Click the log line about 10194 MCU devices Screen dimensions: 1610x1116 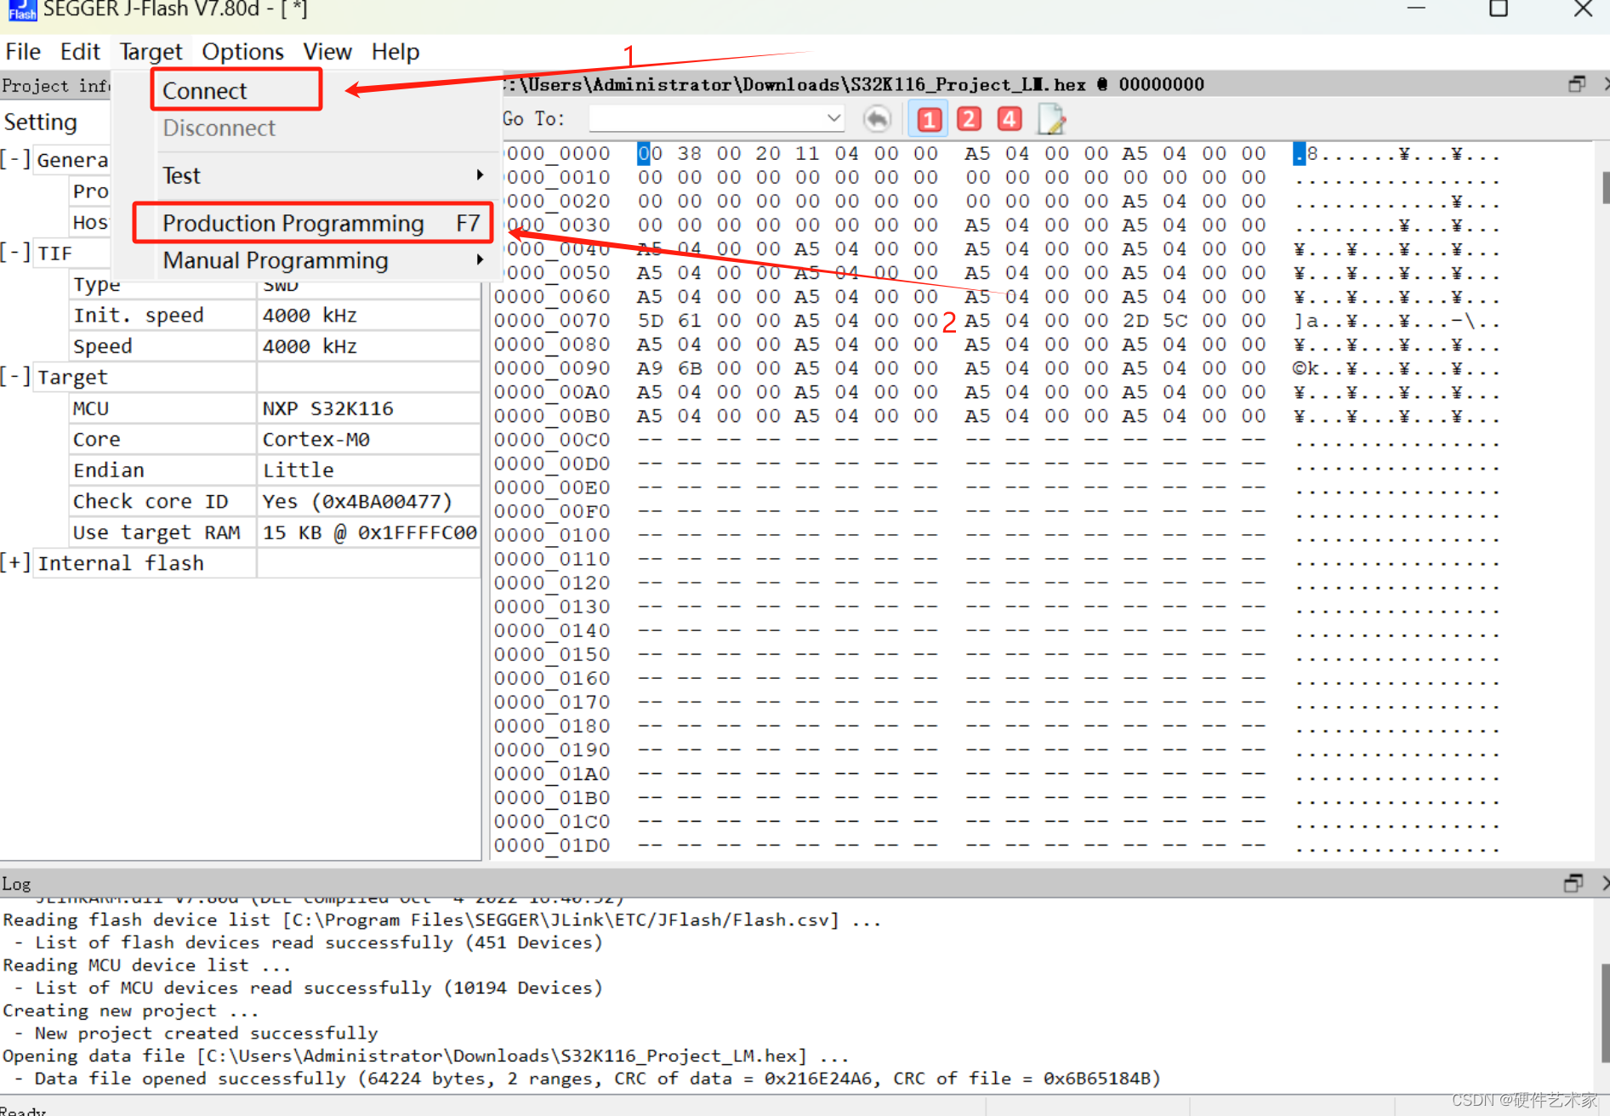(310, 988)
